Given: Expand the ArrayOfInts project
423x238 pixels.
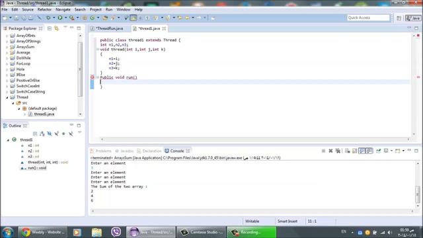Looking at the screenshot, I should coord(7,36).
